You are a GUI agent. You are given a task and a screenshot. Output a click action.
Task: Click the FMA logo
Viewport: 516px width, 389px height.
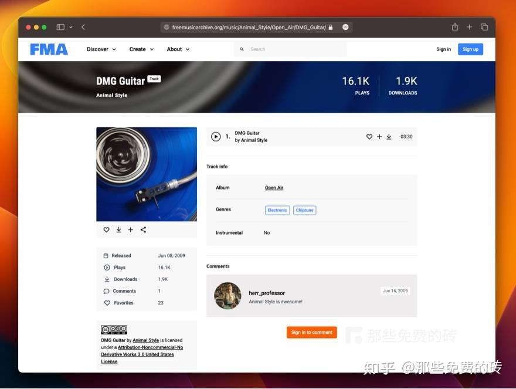click(49, 49)
